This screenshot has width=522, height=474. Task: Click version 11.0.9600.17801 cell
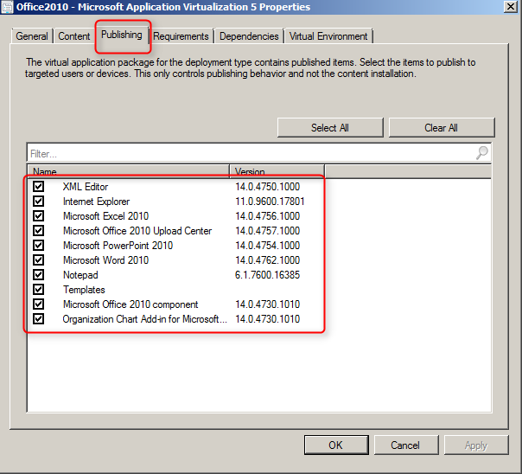270,202
